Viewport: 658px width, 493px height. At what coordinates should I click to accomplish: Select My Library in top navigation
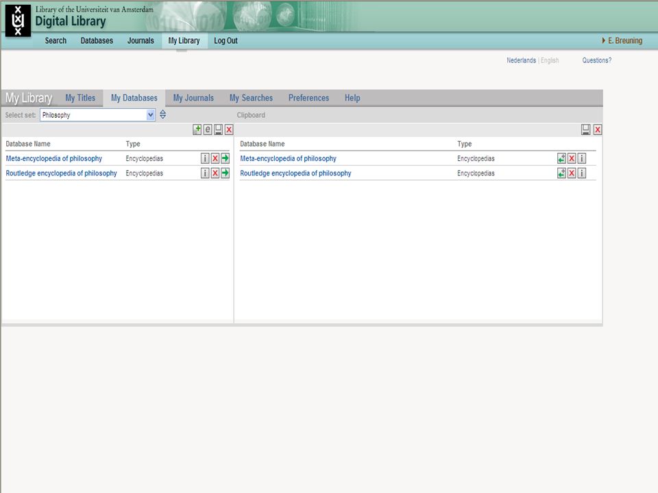(x=184, y=40)
